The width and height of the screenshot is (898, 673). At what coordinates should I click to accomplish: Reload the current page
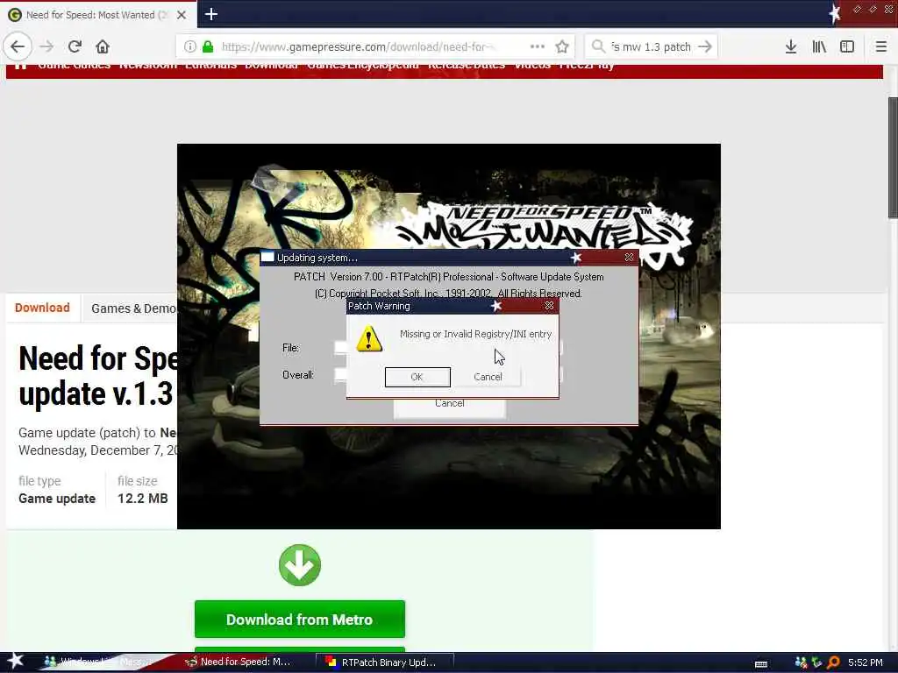(x=75, y=46)
